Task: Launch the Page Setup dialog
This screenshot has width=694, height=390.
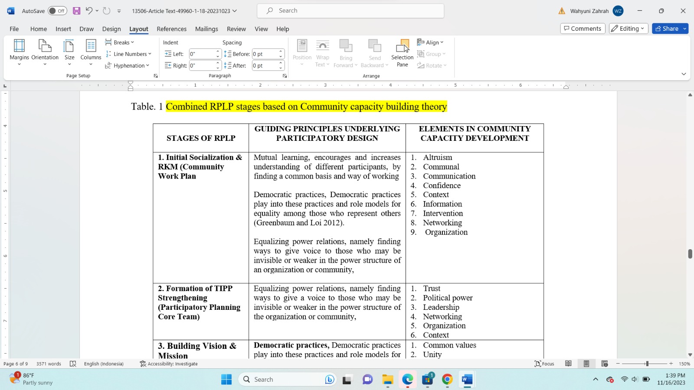Action: (x=156, y=76)
